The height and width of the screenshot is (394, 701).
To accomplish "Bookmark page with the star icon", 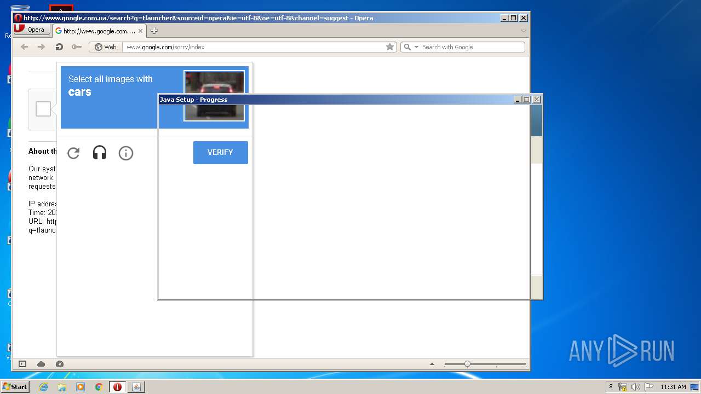I will [x=390, y=47].
